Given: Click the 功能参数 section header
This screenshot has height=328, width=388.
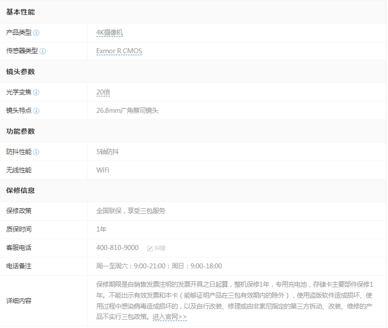Looking at the screenshot, I should [x=20, y=131].
